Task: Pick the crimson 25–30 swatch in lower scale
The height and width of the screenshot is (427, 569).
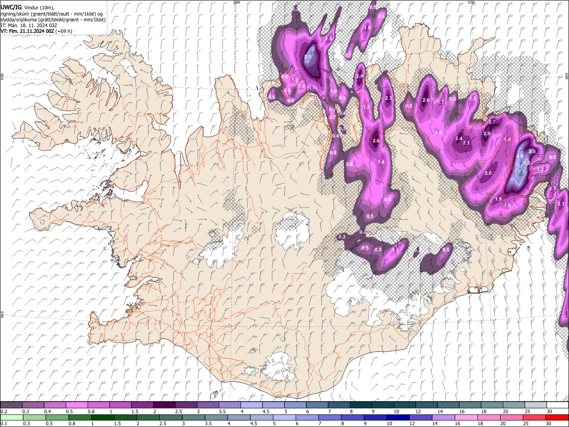Action: click(534, 417)
